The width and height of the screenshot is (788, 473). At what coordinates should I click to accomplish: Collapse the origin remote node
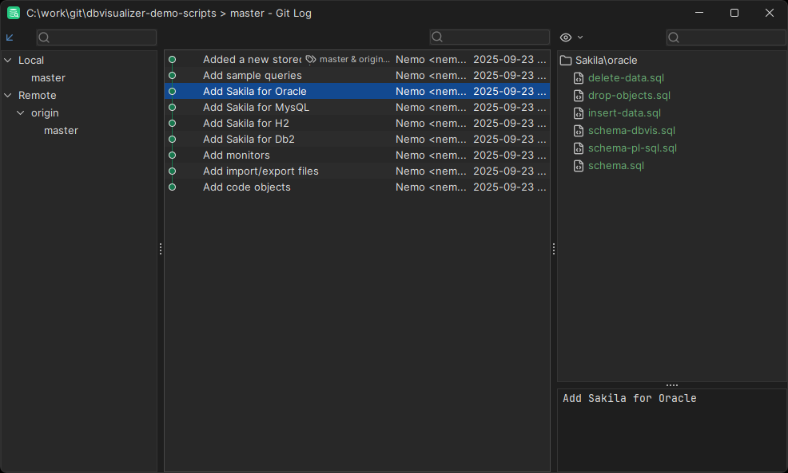(x=21, y=113)
